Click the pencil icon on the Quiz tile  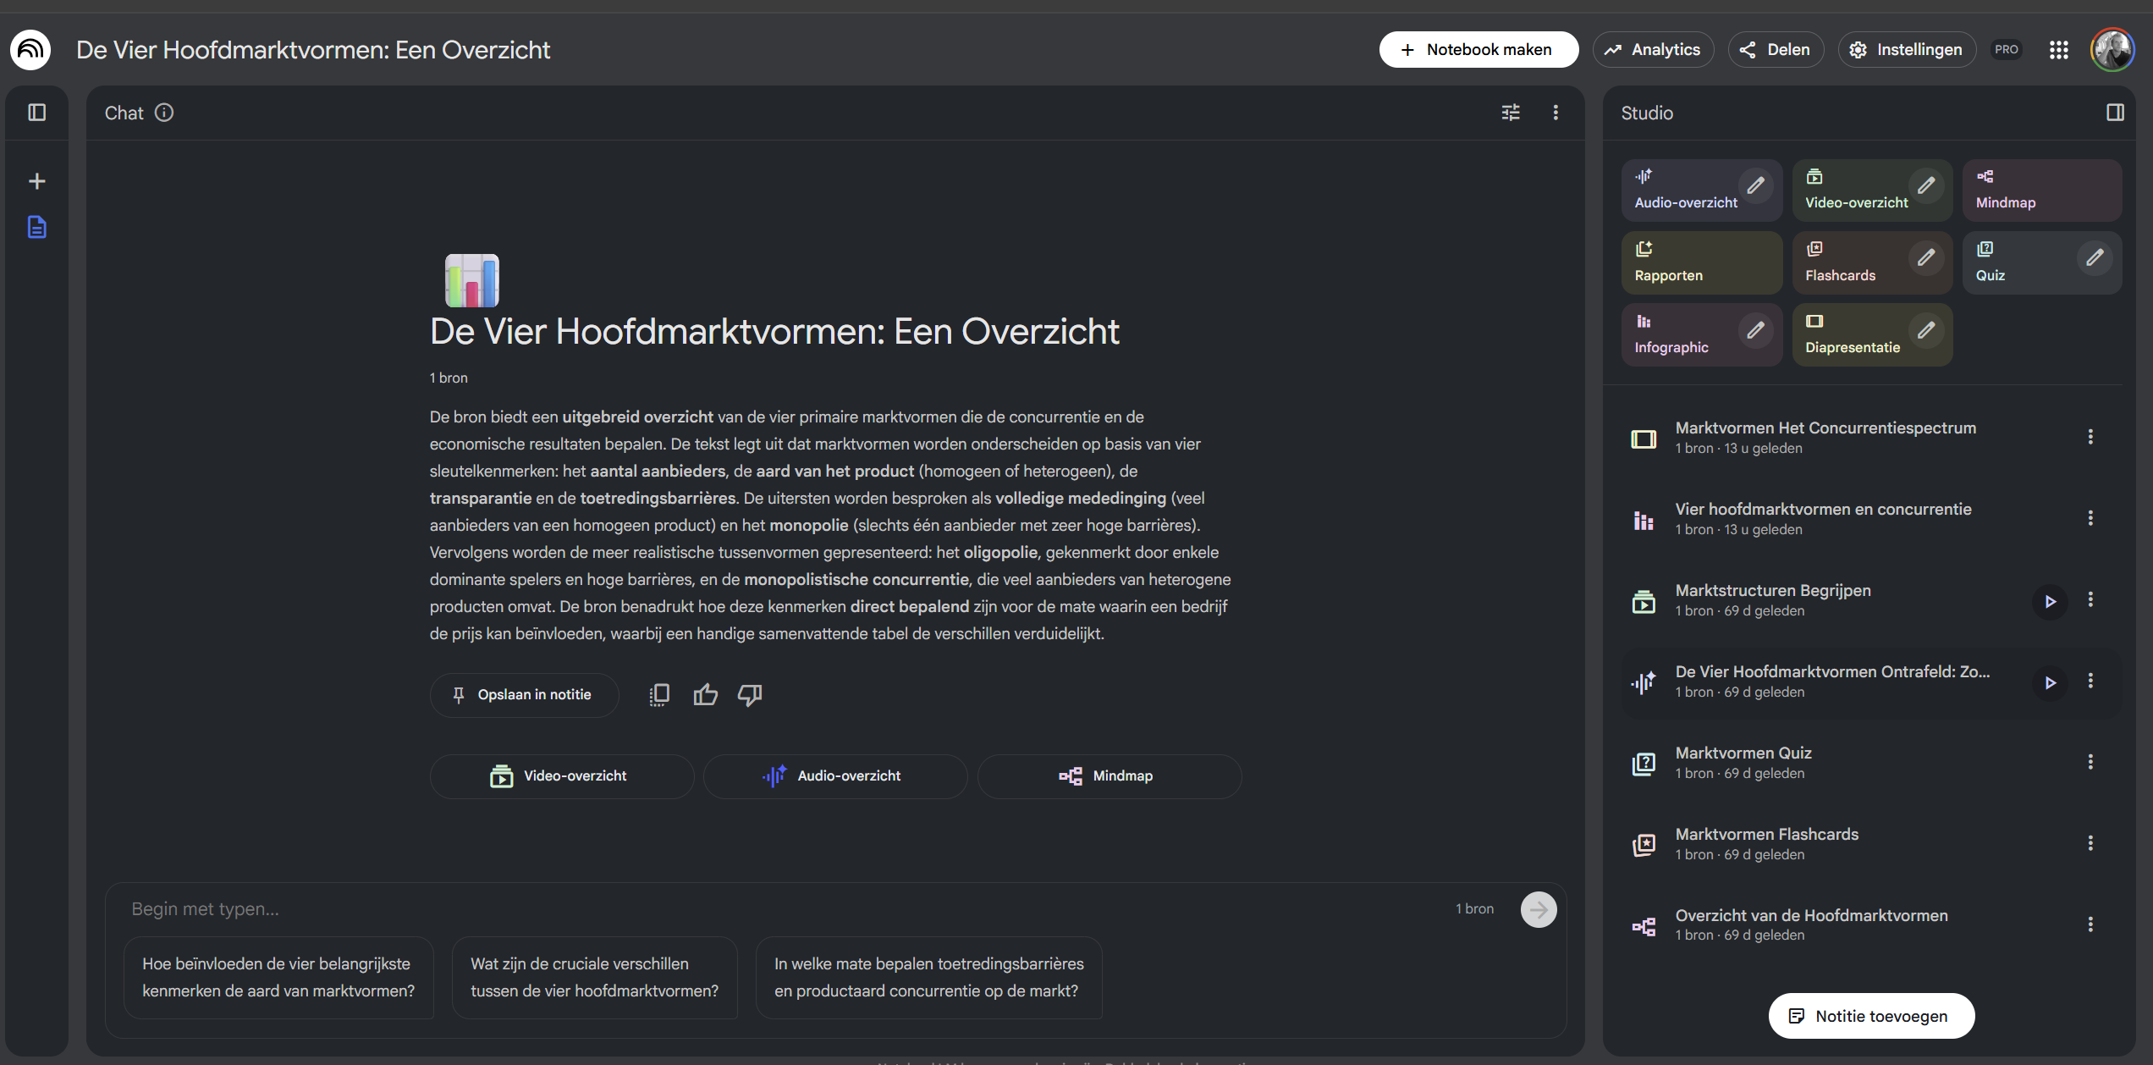point(2095,257)
